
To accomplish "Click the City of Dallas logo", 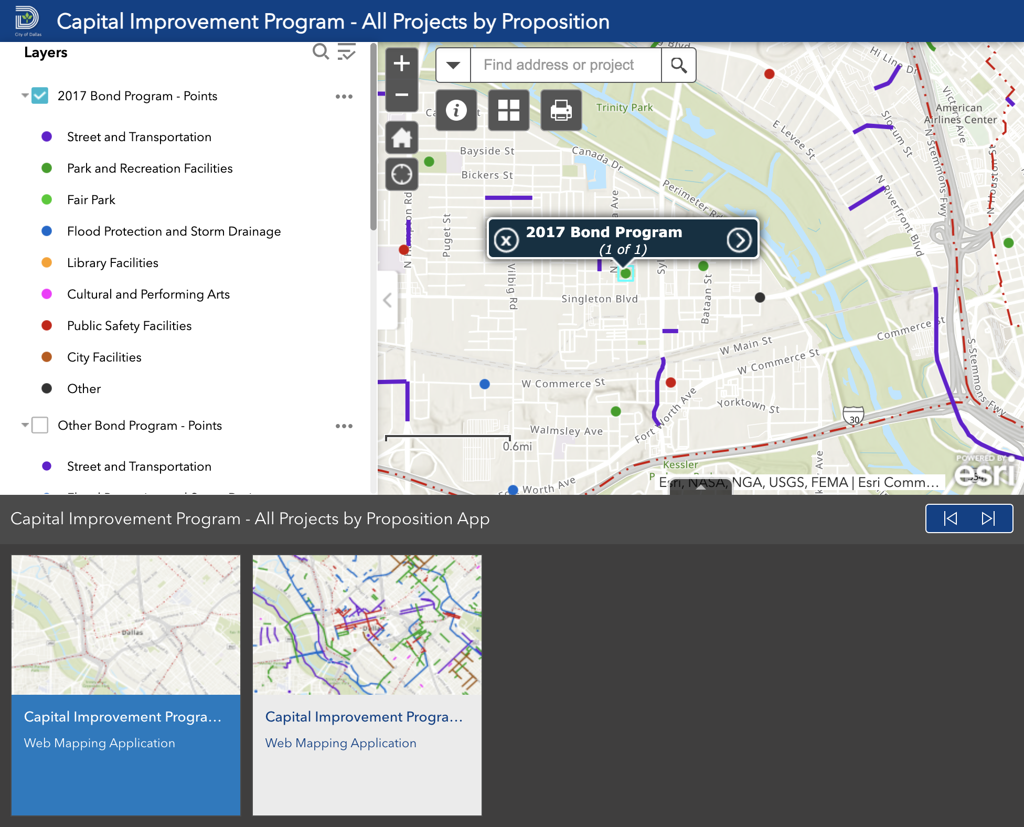I will pos(28,21).
